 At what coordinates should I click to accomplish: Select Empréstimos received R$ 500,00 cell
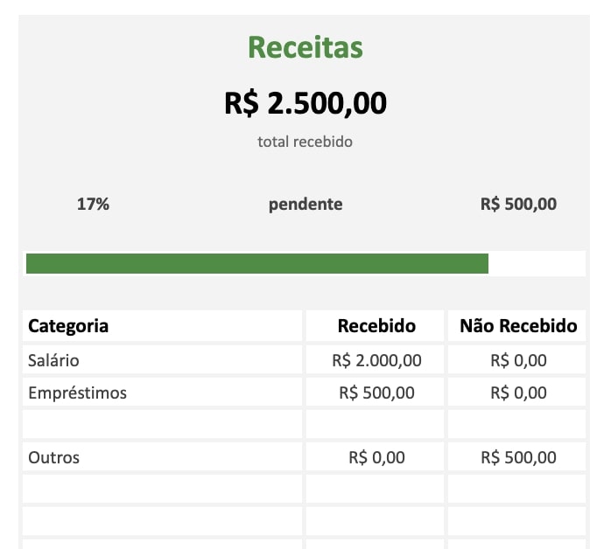375,393
